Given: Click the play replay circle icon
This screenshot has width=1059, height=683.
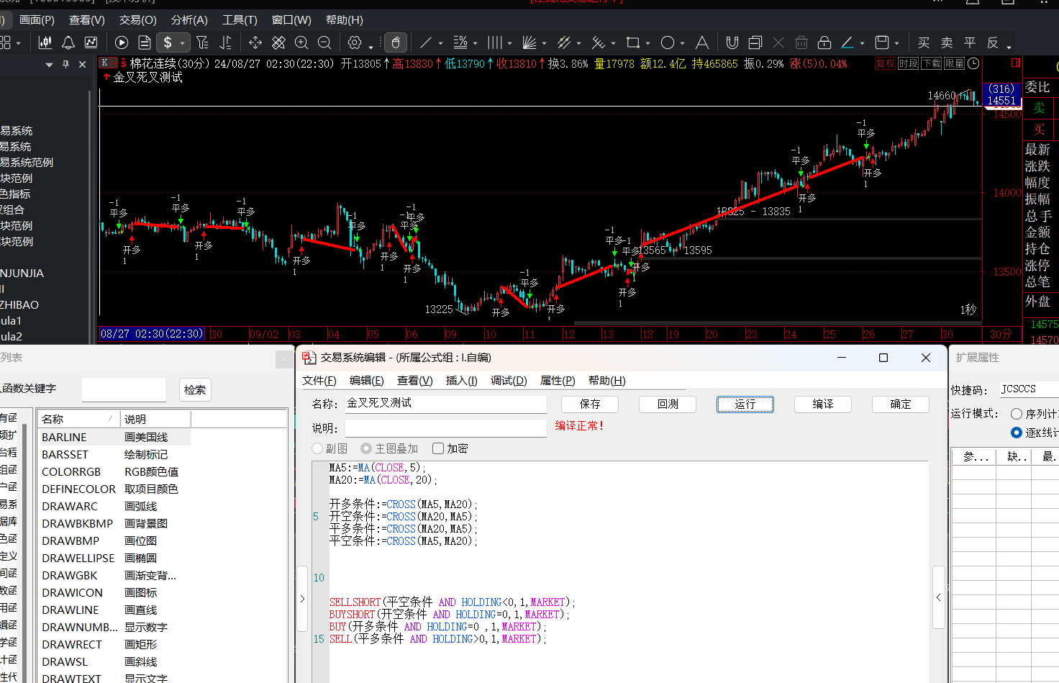Looking at the screenshot, I should [122, 42].
